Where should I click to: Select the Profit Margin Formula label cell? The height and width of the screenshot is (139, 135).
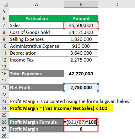(x=36, y=122)
